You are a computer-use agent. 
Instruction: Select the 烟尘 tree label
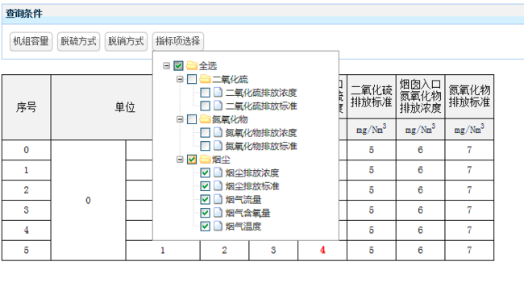[221, 160]
